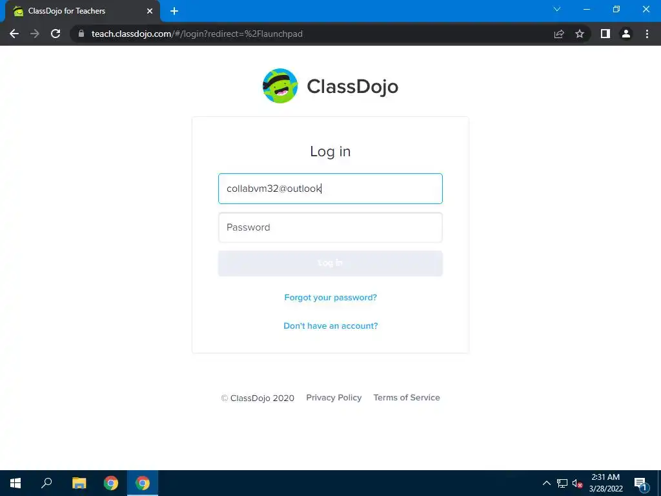Screen dimensions: 661x496
Task: Open the Chrome profile avatar
Action: 626,34
